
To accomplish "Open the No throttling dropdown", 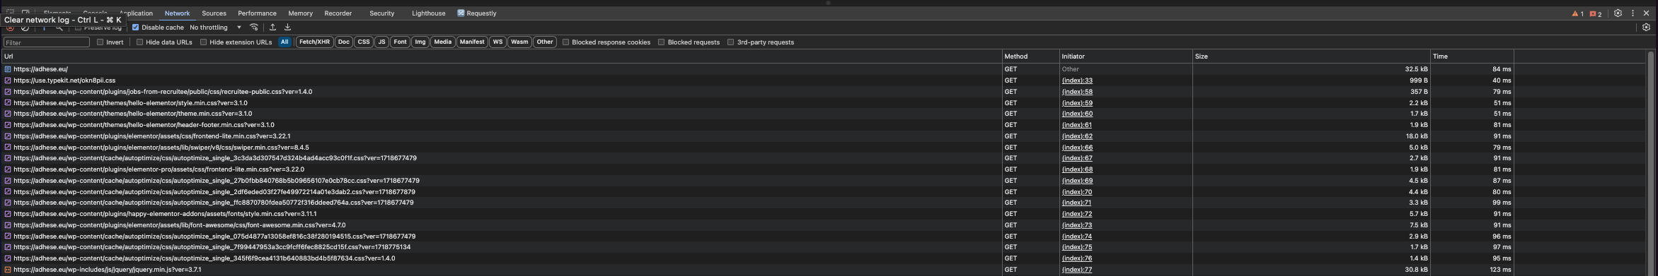I will (x=215, y=28).
